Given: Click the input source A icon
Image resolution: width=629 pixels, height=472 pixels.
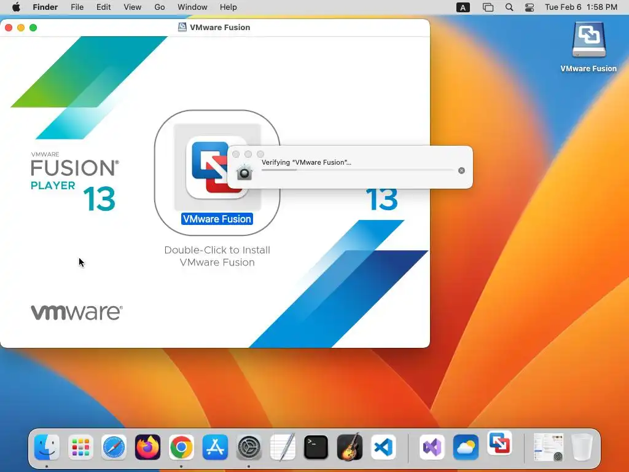Looking at the screenshot, I should [x=463, y=7].
